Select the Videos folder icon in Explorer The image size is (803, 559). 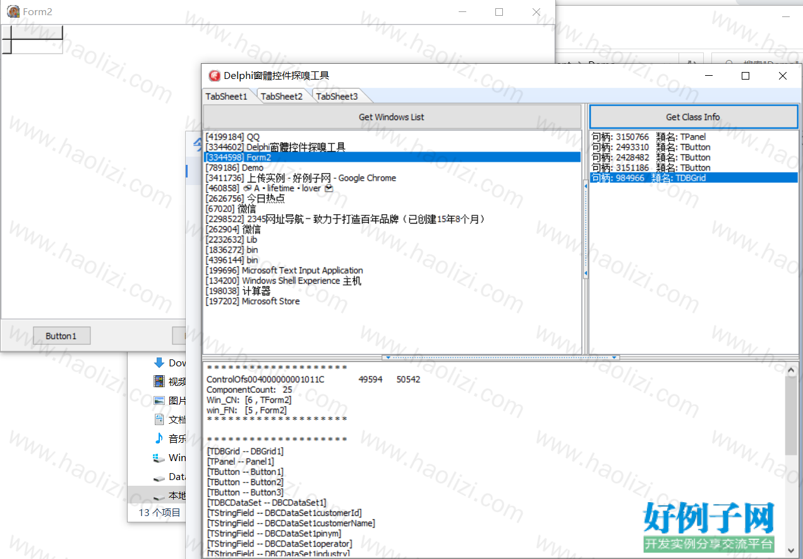(x=159, y=381)
